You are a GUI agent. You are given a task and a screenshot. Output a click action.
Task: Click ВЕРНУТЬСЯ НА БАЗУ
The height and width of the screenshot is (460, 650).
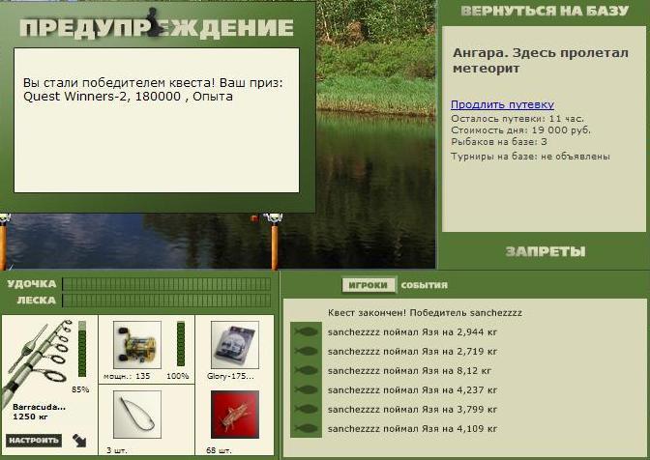pos(545,11)
